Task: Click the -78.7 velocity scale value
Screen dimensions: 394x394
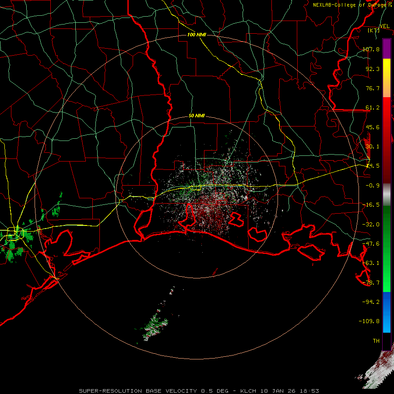Action: pyautogui.click(x=371, y=283)
